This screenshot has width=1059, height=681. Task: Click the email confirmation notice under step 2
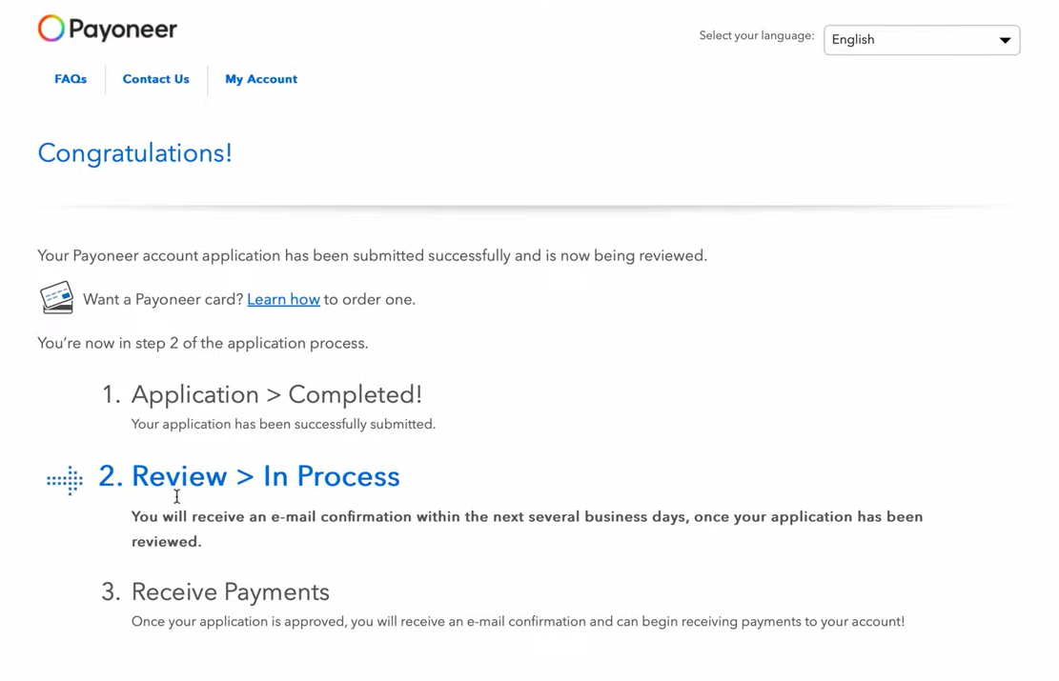pyautogui.click(x=526, y=529)
